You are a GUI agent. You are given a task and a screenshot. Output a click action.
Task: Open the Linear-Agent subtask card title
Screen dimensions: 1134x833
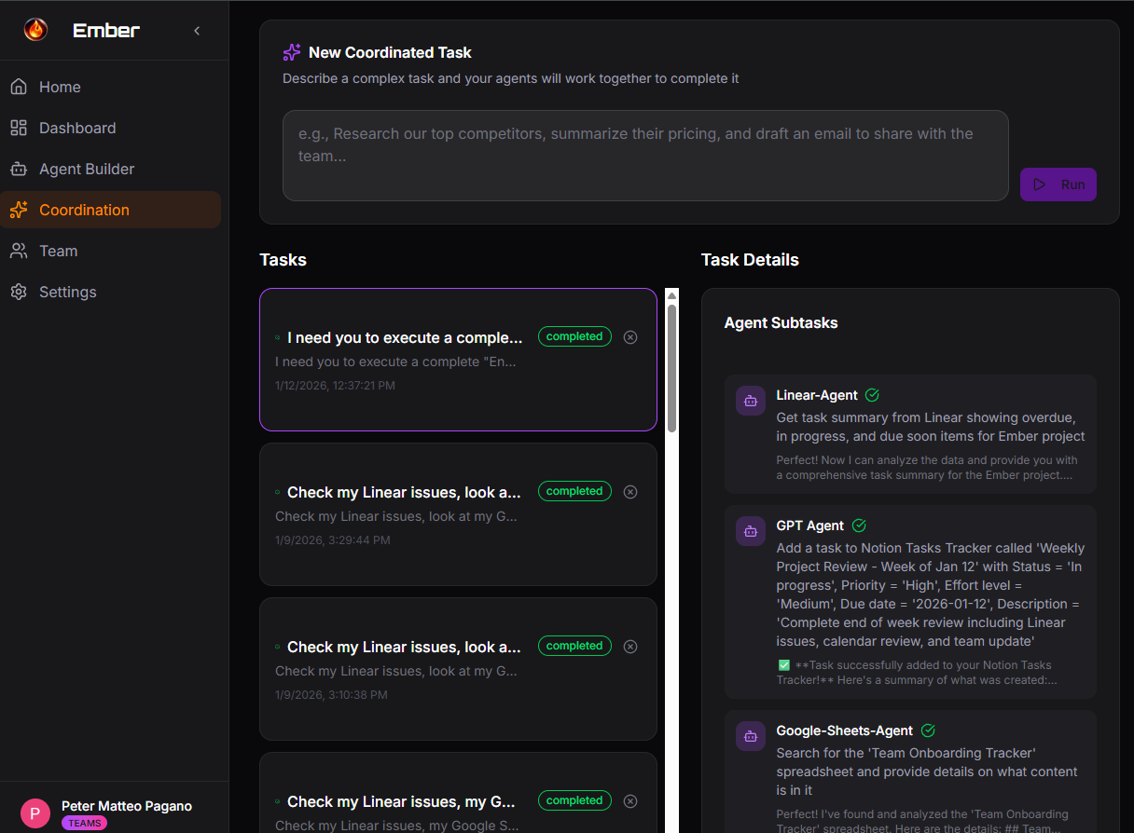(817, 395)
